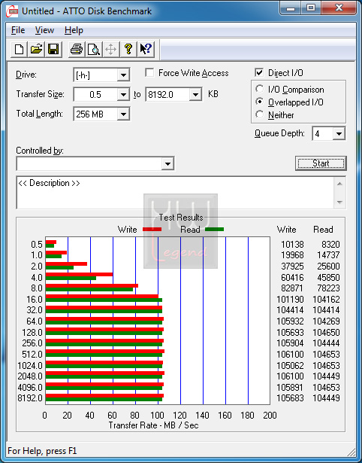Select the Neither radio button
This screenshot has height=463, width=362.
click(x=260, y=114)
